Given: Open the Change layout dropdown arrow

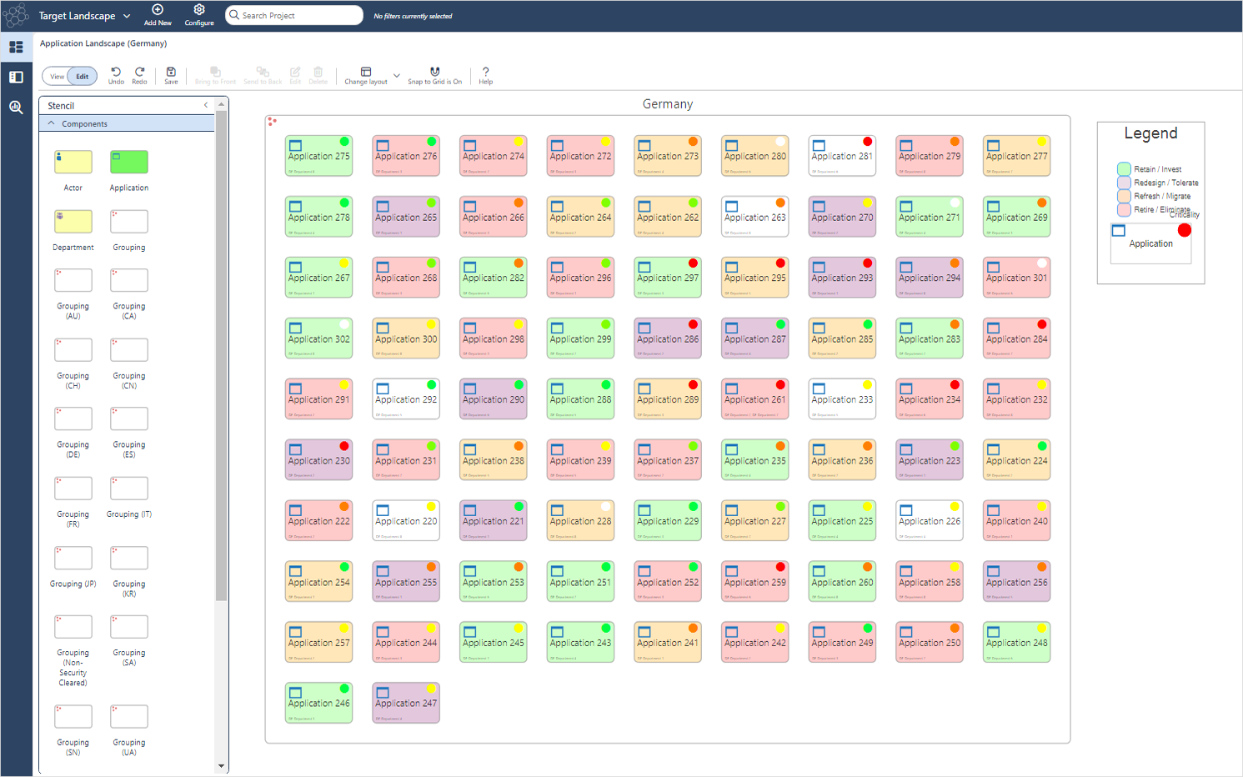Looking at the screenshot, I should point(397,75).
